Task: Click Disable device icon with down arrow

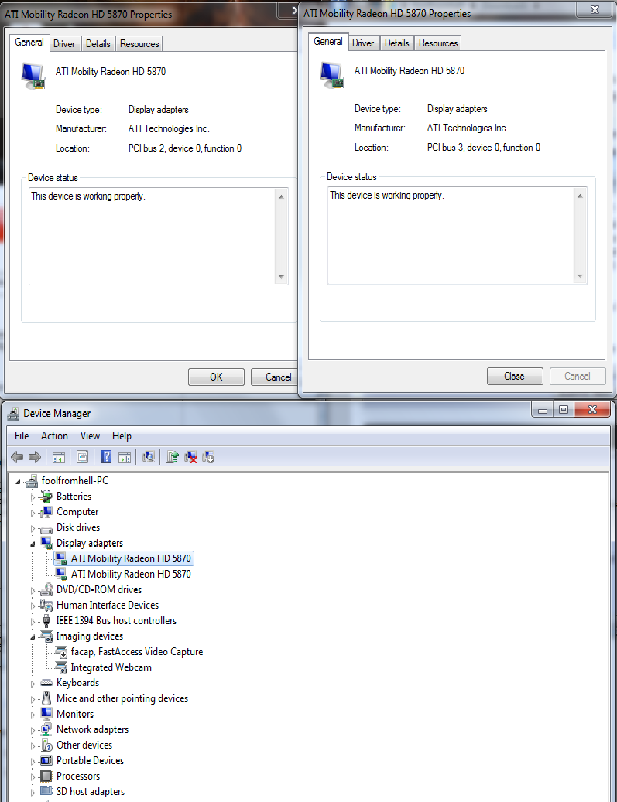Action: tap(208, 457)
